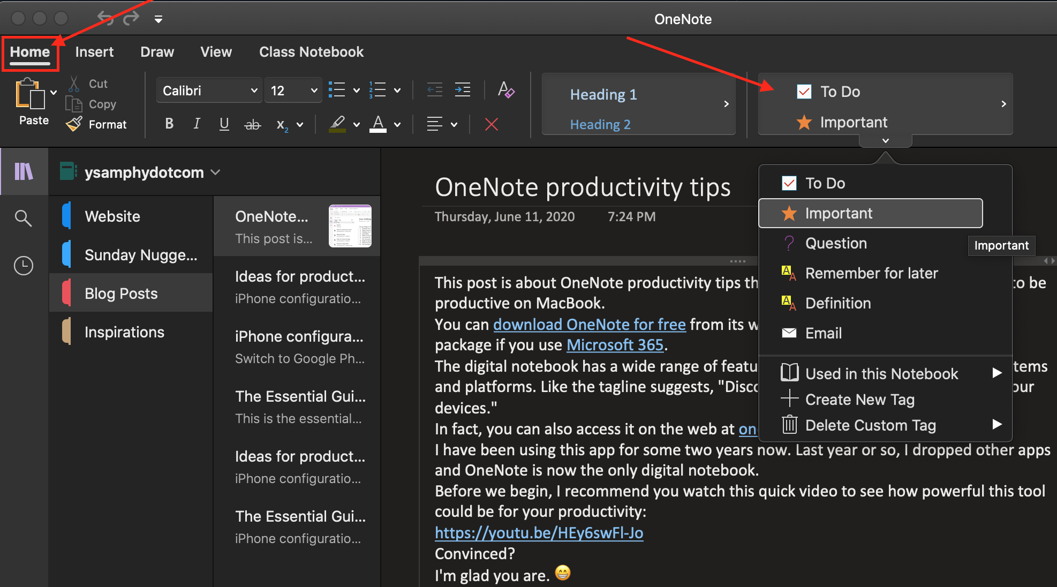Open the Calibri font name dropdown
Viewport: 1057px width, 587px height.
(x=209, y=91)
